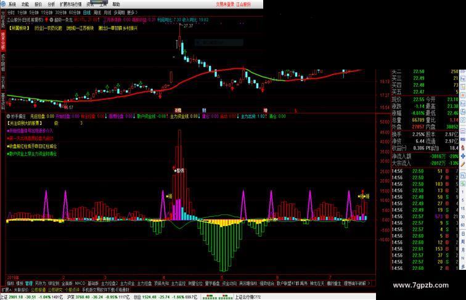This screenshot has height=300, width=466.
Task: Open the 报价 menu
Action: [x=38, y=4]
